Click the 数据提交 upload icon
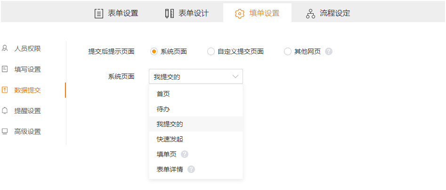 click(5, 90)
